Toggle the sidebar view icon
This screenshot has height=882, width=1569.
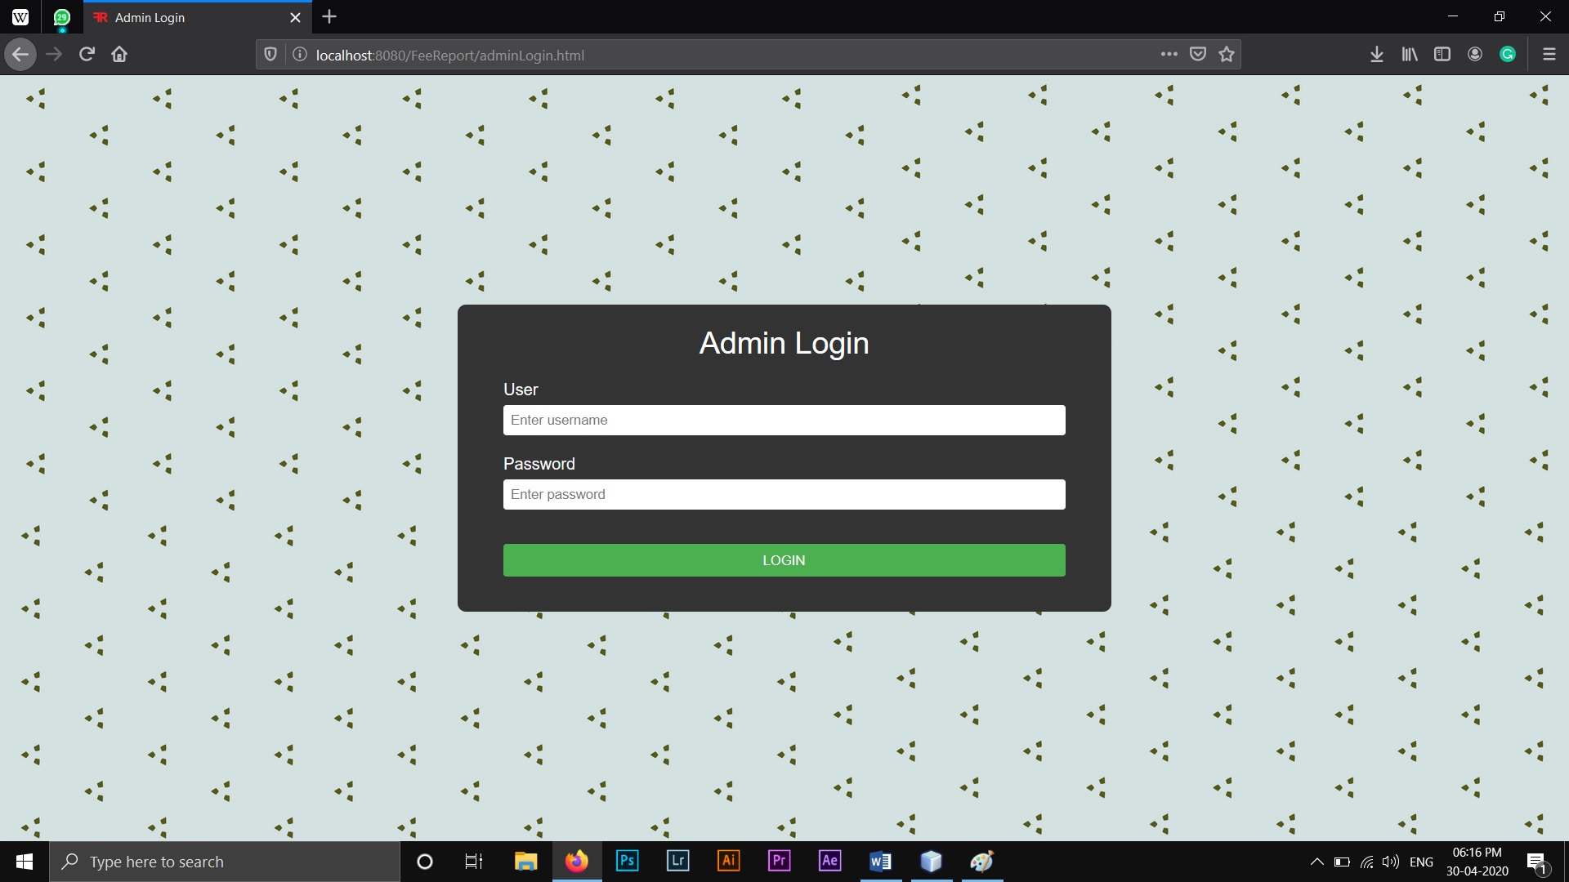click(x=1442, y=55)
